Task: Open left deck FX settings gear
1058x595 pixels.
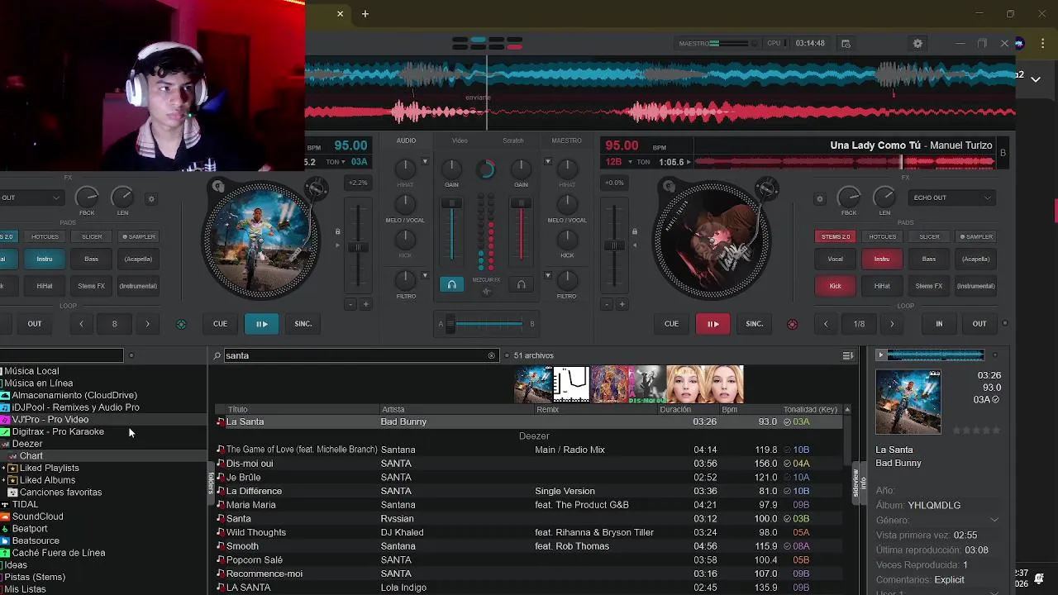Action: pyautogui.click(x=150, y=198)
